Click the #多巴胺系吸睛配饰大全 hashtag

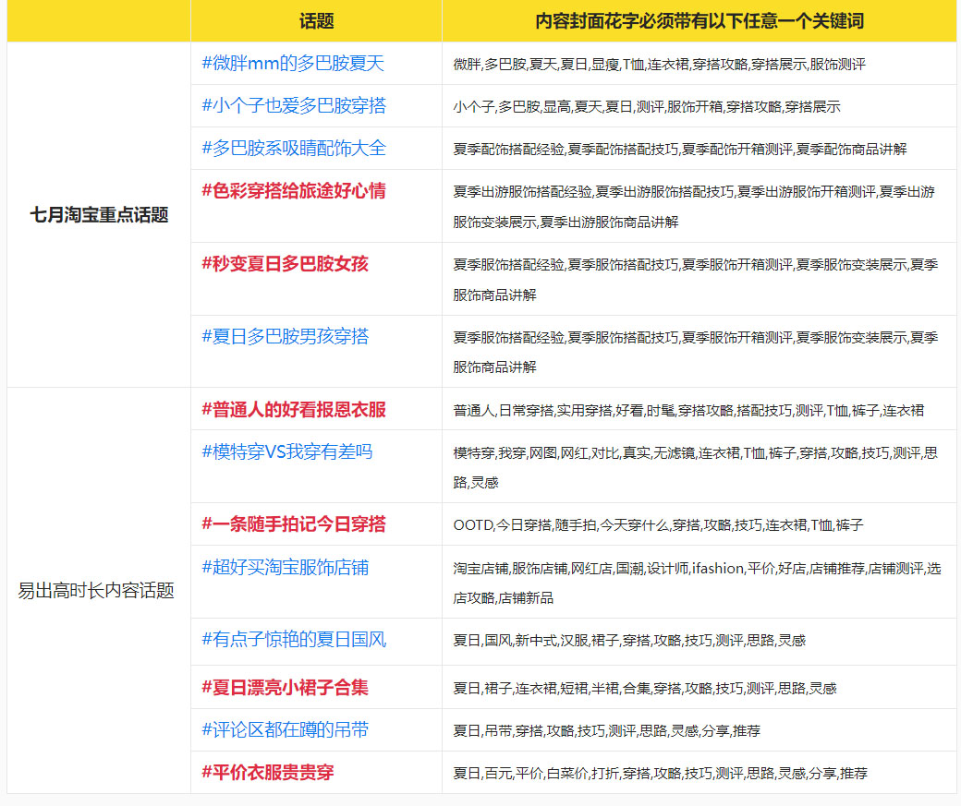tap(298, 149)
